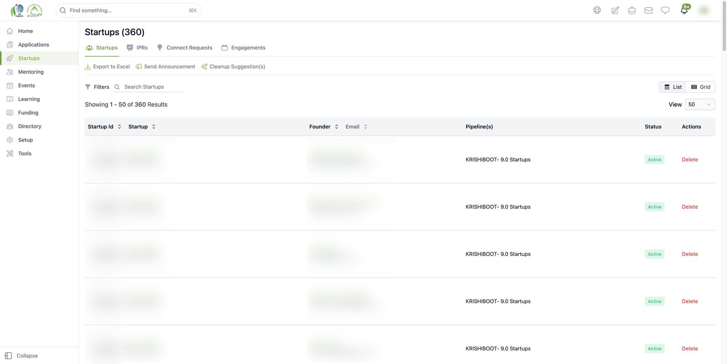Open the briefcase icon in top bar

[632, 10]
